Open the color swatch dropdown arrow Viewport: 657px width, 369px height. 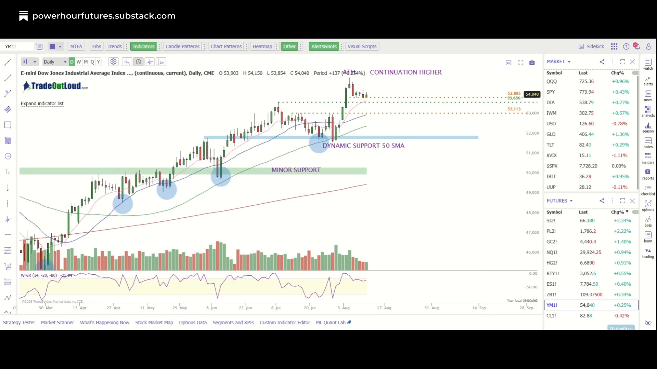point(60,46)
